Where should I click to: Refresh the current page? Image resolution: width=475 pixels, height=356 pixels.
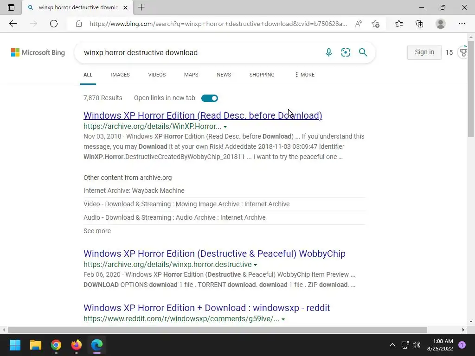(x=54, y=24)
